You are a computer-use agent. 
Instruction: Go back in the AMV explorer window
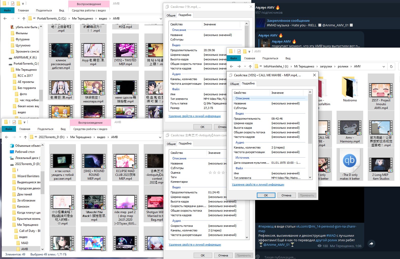click(231, 66)
